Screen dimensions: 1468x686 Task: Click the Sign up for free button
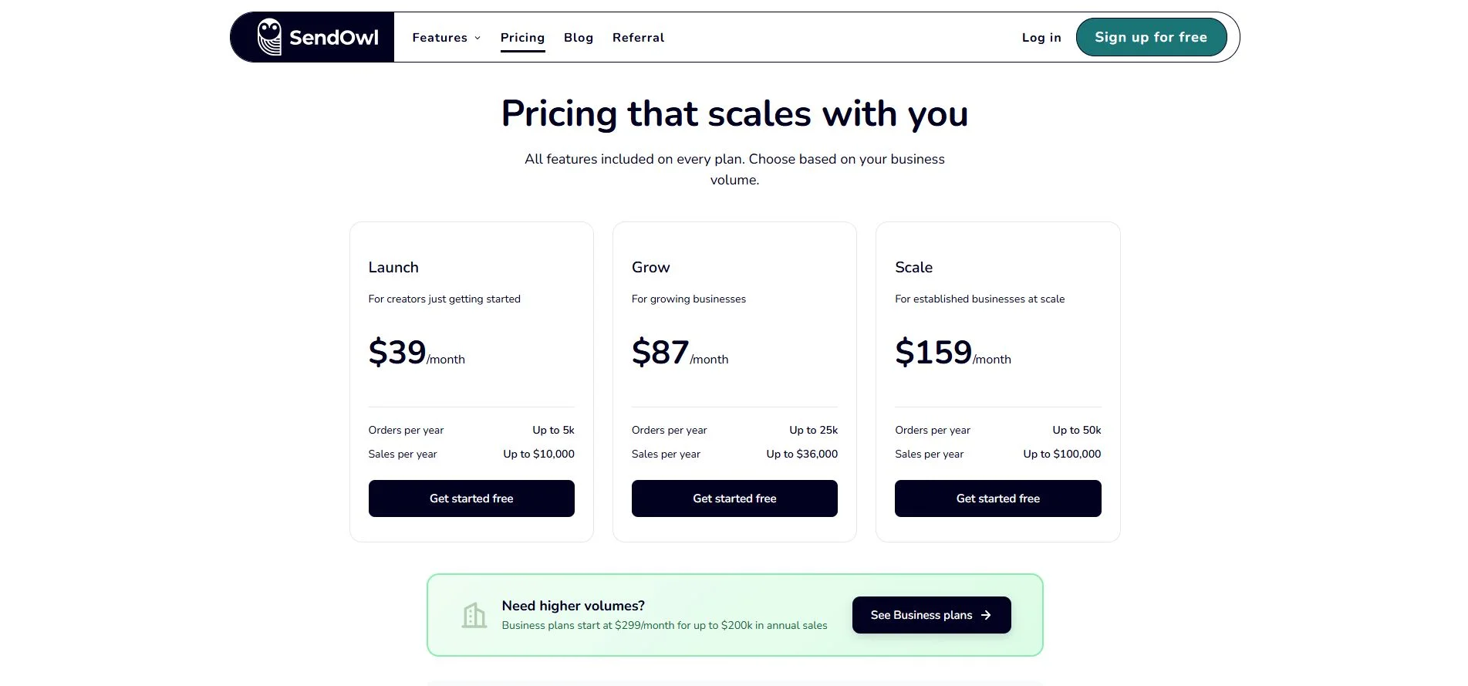coord(1152,36)
